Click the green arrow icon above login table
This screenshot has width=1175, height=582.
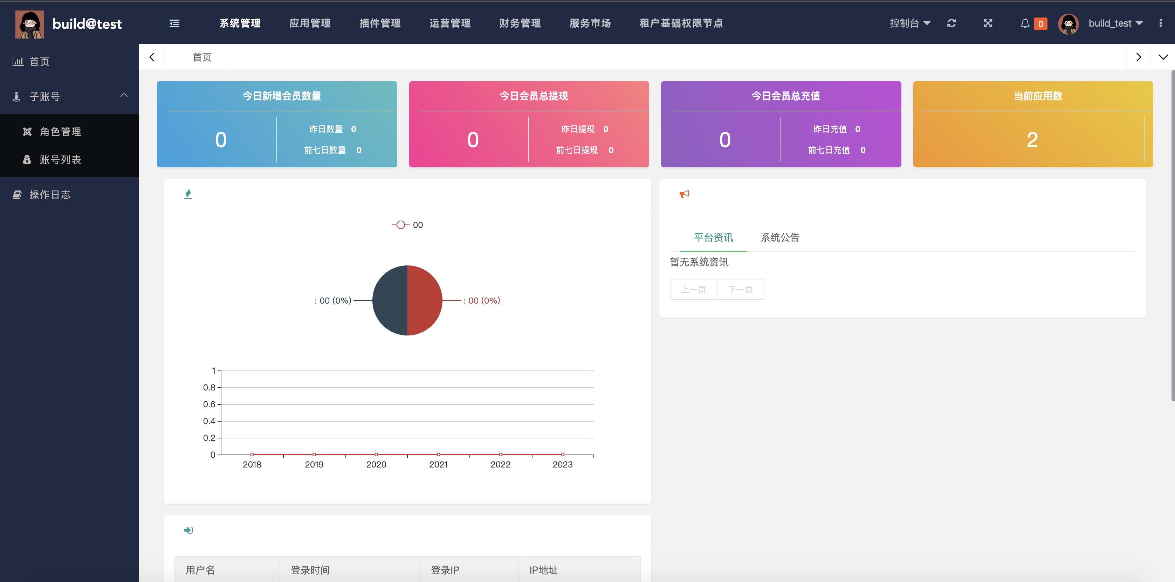188,530
